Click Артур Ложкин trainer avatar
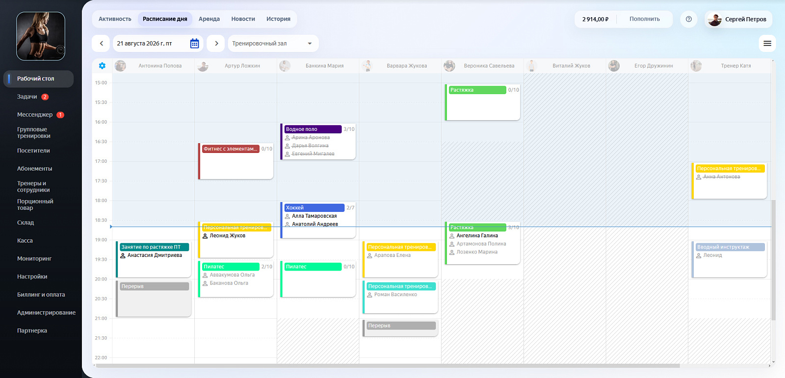Screen dimensions: 785x378 pos(203,66)
